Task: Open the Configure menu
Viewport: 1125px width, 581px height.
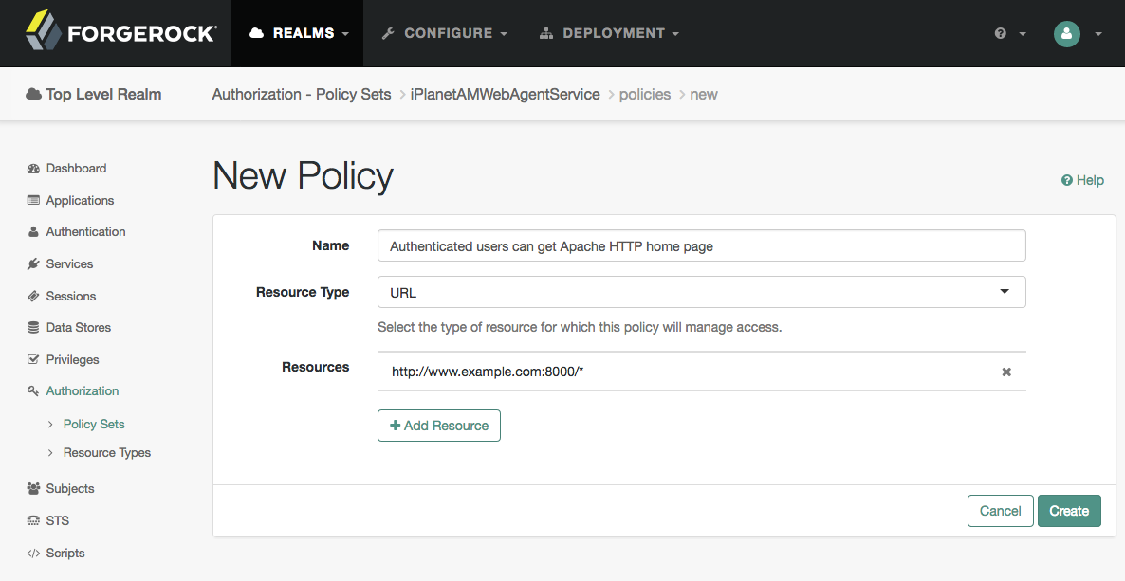Action: click(x=444, y=33)
